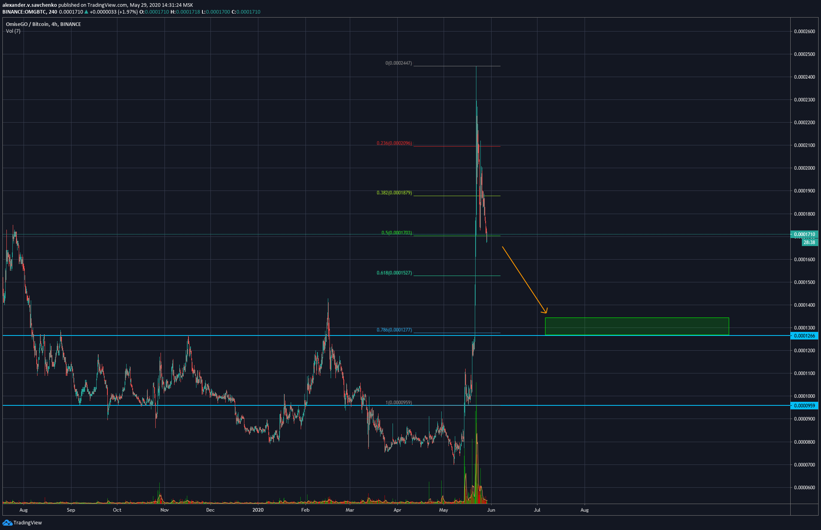Click the 28:38 candle countdown tag

809,242
